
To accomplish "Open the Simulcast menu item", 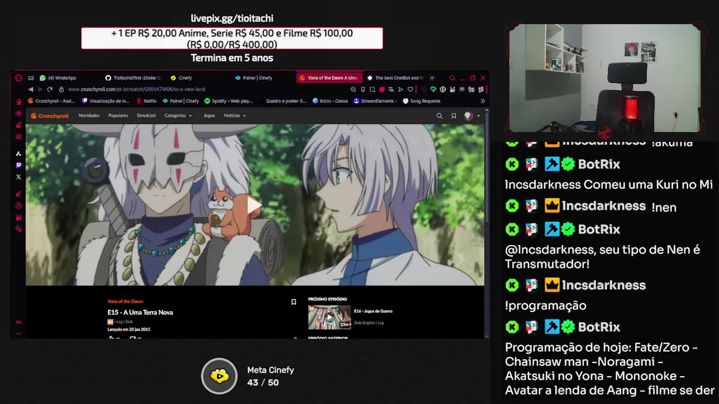I will coord(146,116).
